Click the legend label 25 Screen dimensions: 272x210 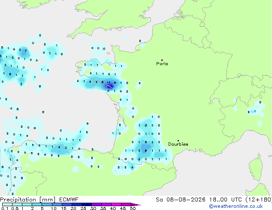click(83, 208)
